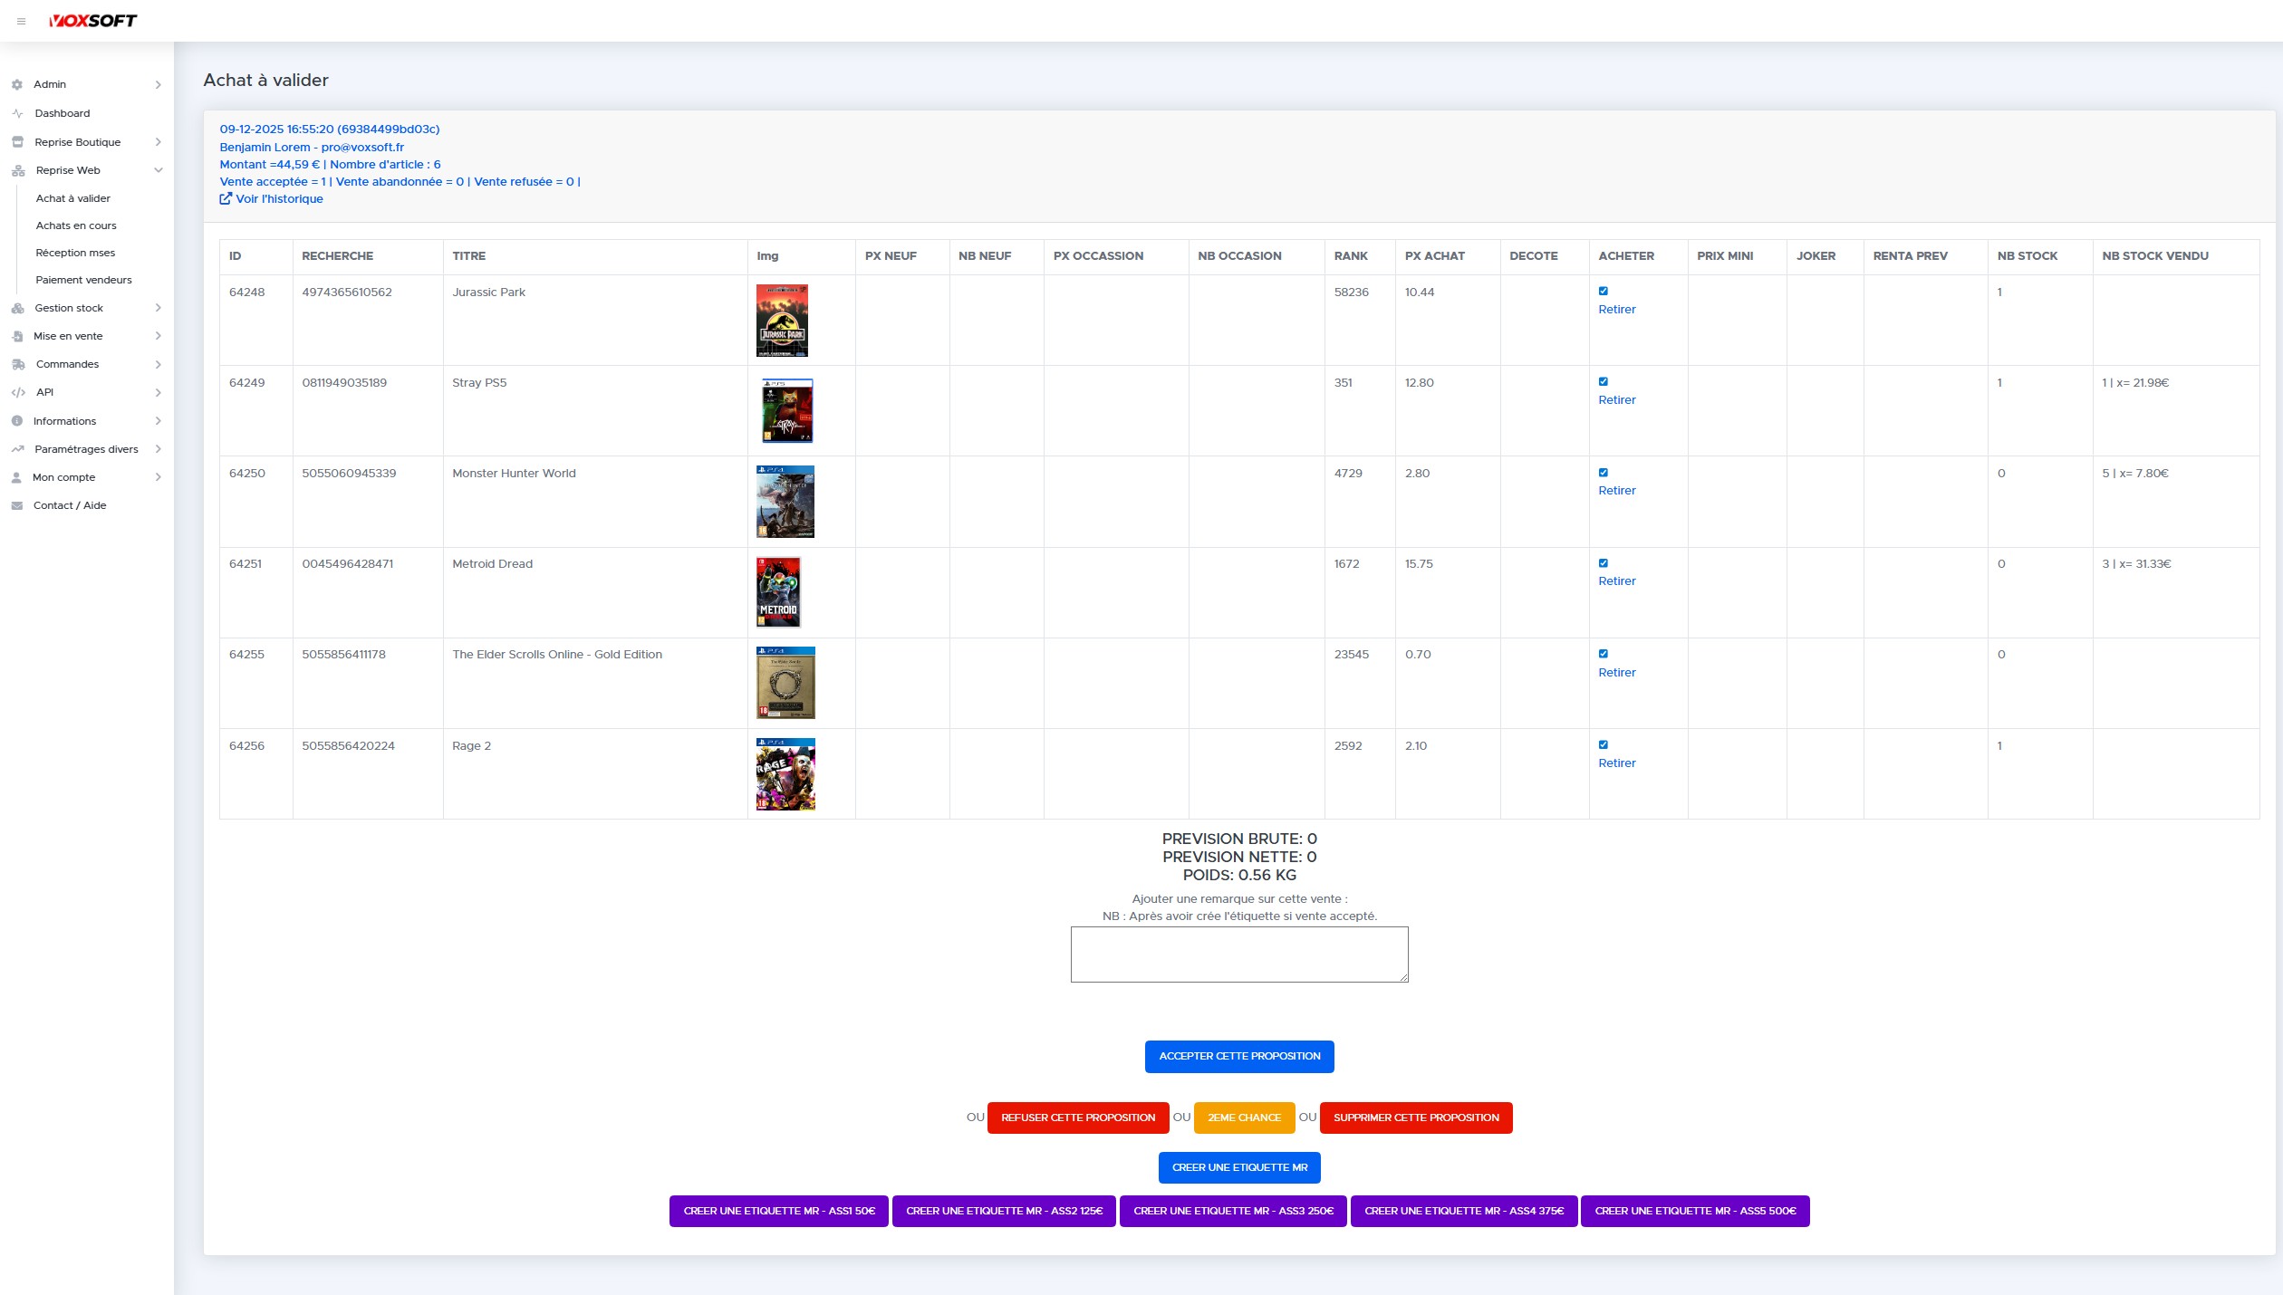Open Reprise Boutique via its shop icon
Image resolution: width=2283 pixels, height=1295 pixels.
tap(17, 142)
